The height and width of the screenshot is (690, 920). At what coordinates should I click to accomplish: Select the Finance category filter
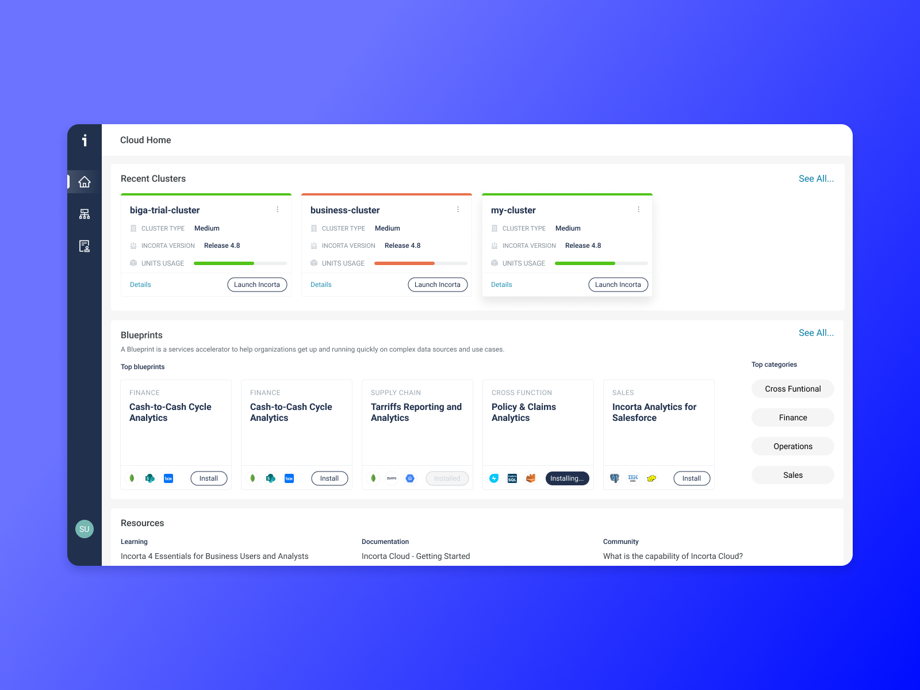(792, 417)
